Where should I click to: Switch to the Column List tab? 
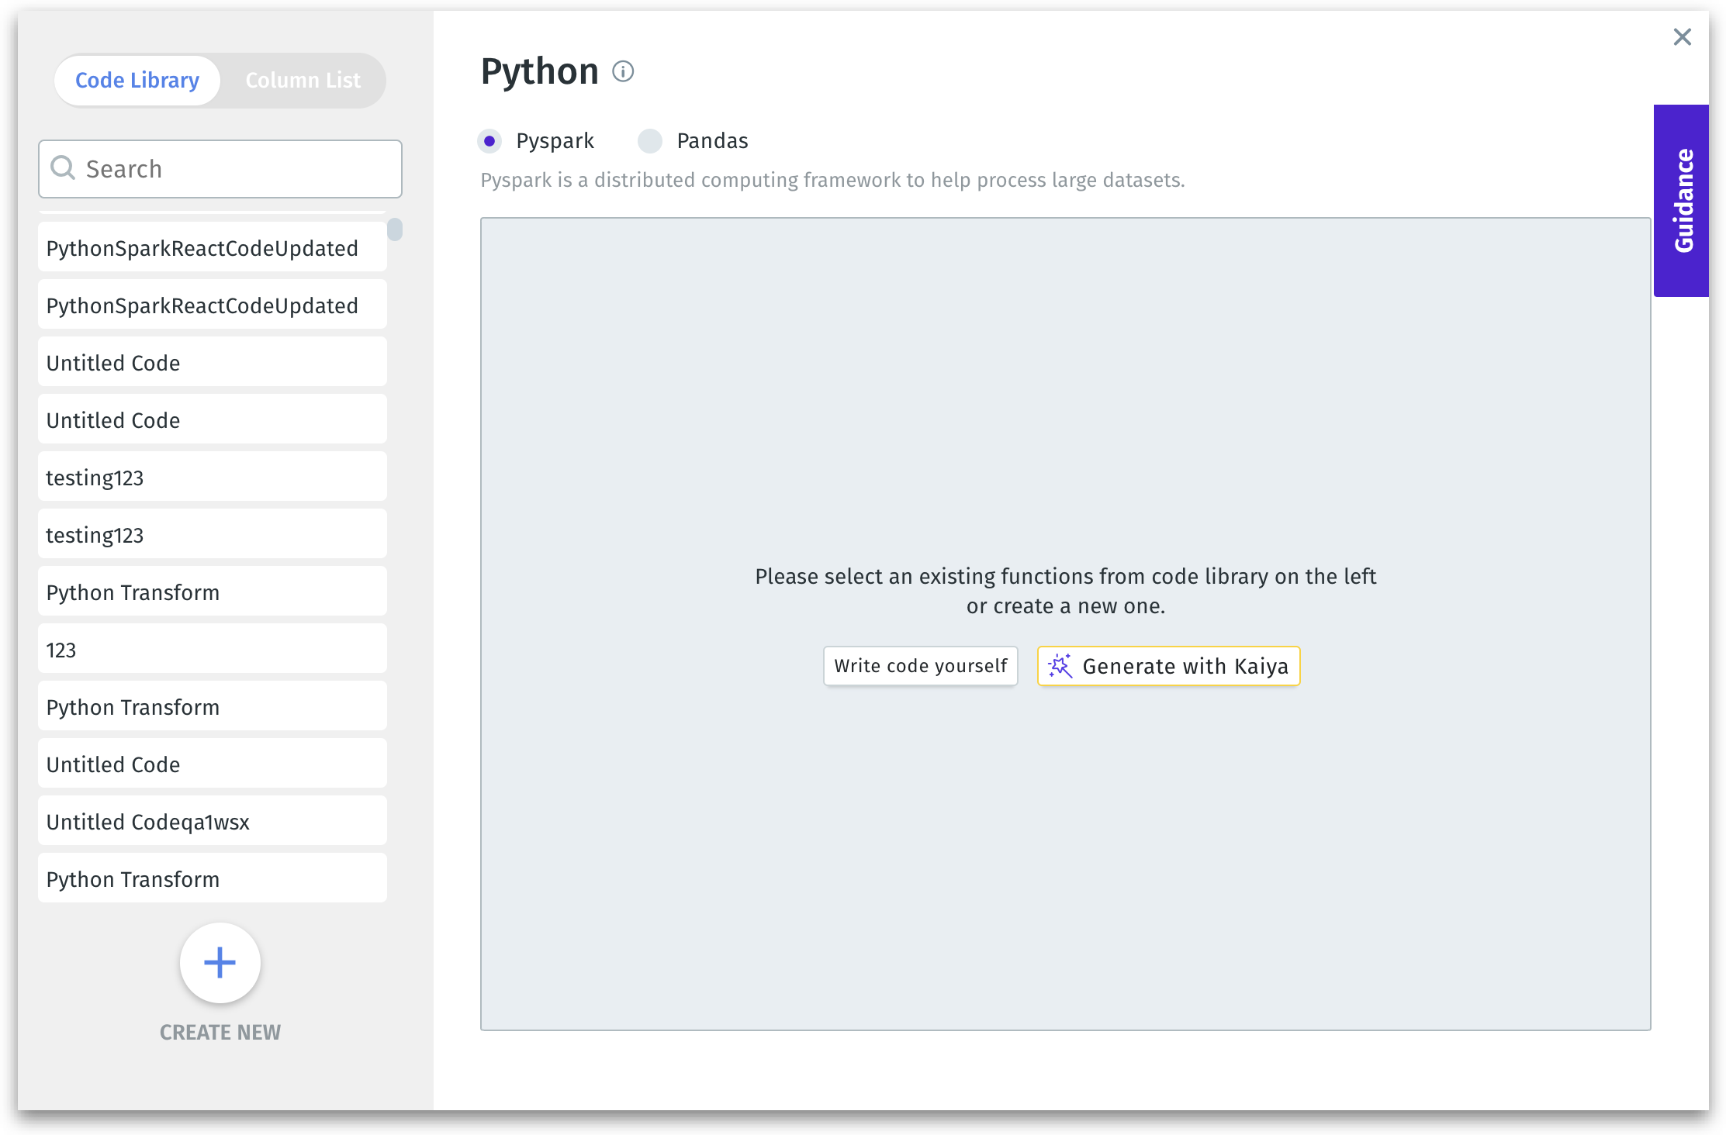pos(303,81)
